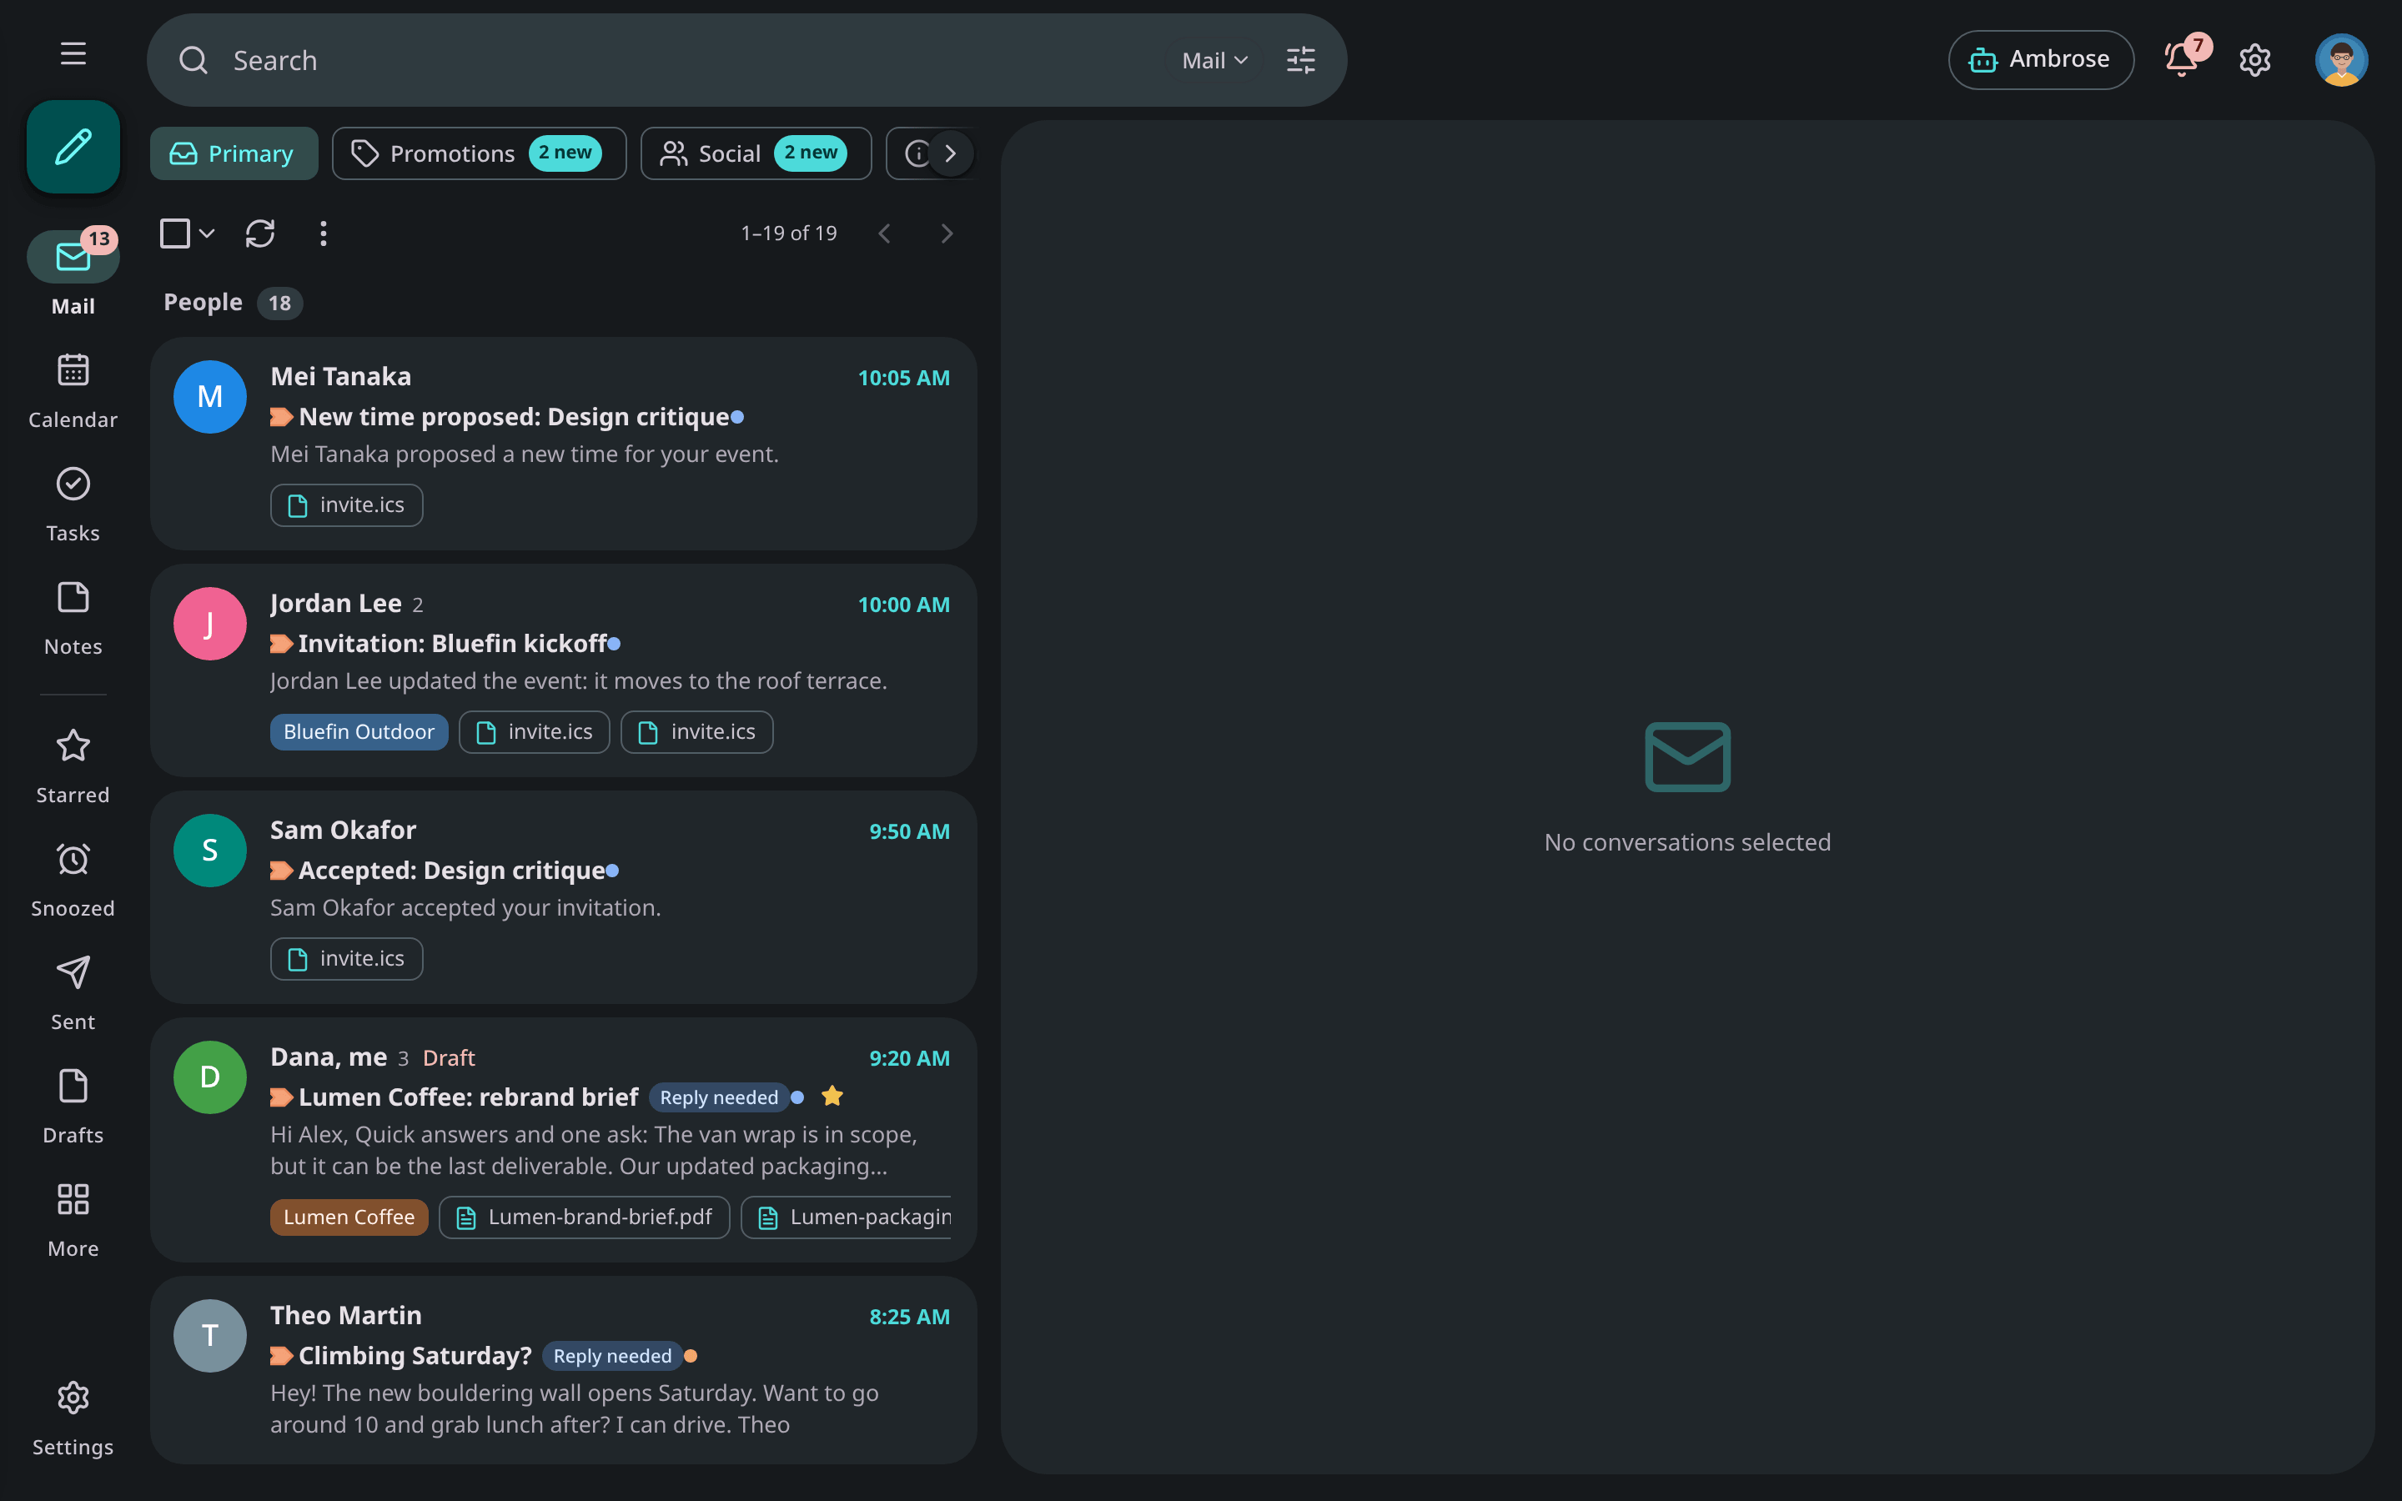Open notifications bell with 7 badge
Viewport: 2402px width, 1501px height.
pyautogui.click(x=2182, y=59)
